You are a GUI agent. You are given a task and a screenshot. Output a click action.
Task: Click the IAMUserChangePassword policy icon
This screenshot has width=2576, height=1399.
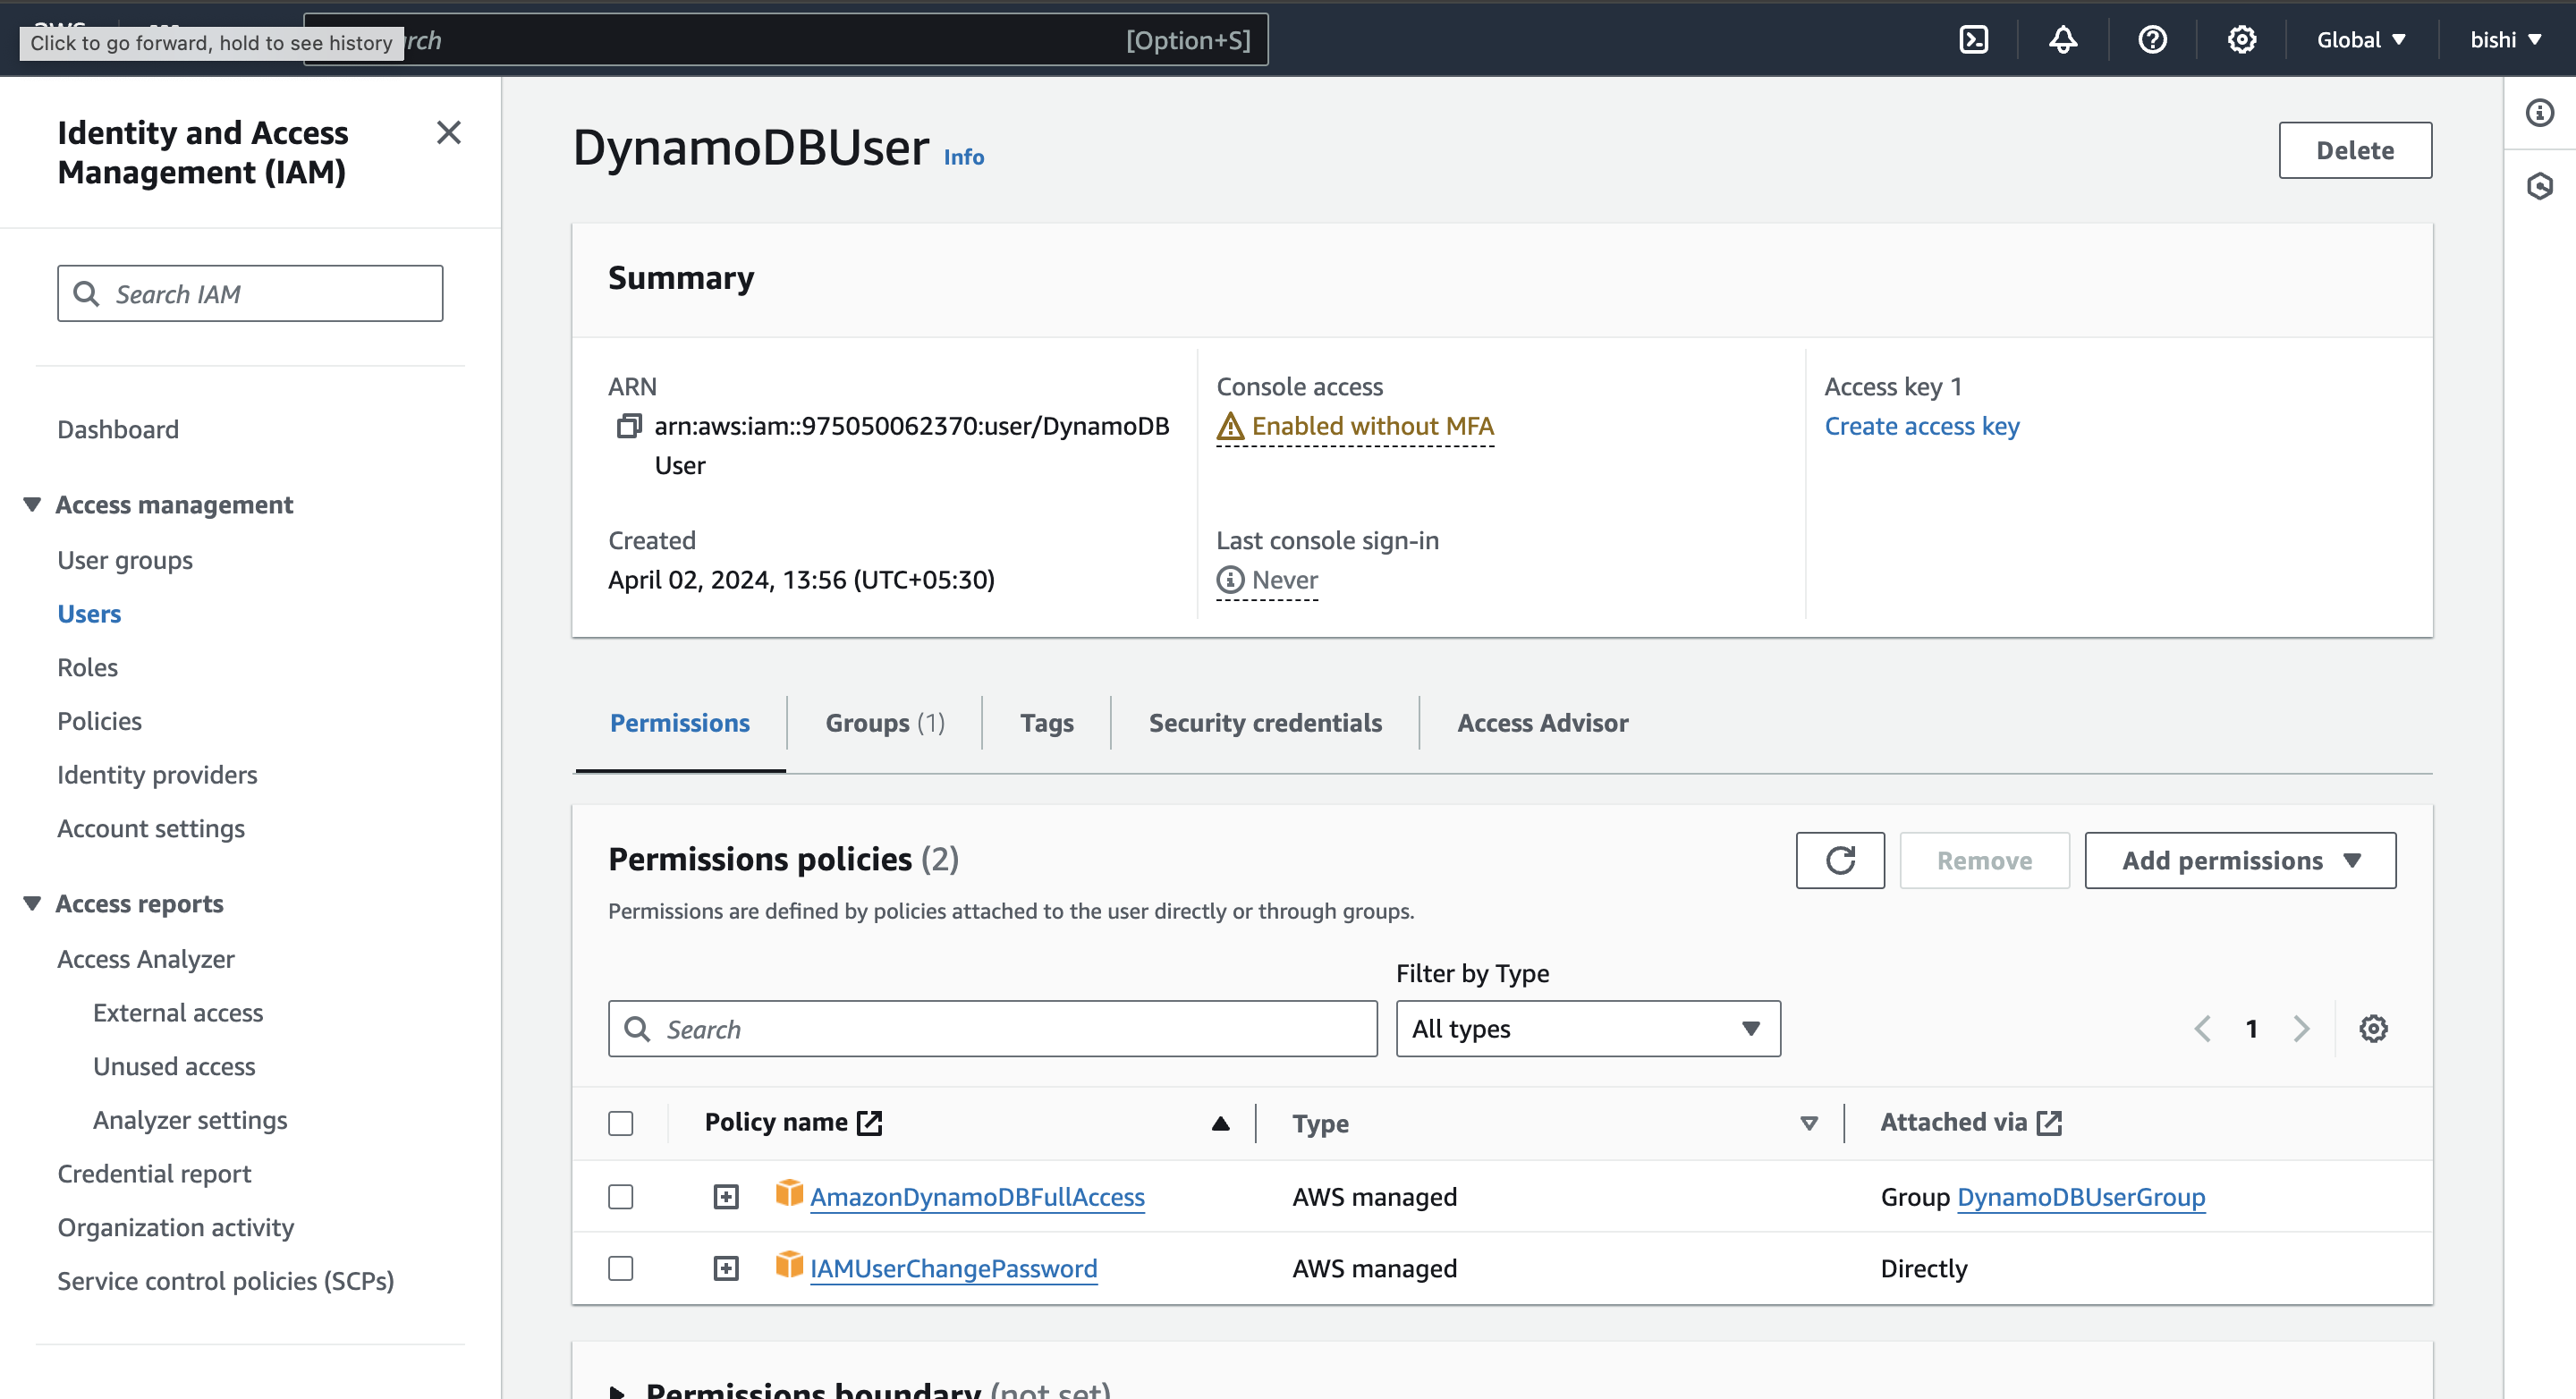pyautogui.click(x=787, y=1268)
